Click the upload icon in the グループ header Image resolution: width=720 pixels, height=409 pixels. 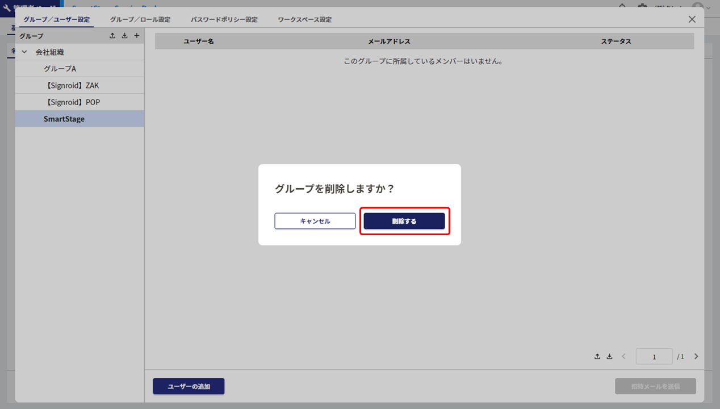point(112,36)
